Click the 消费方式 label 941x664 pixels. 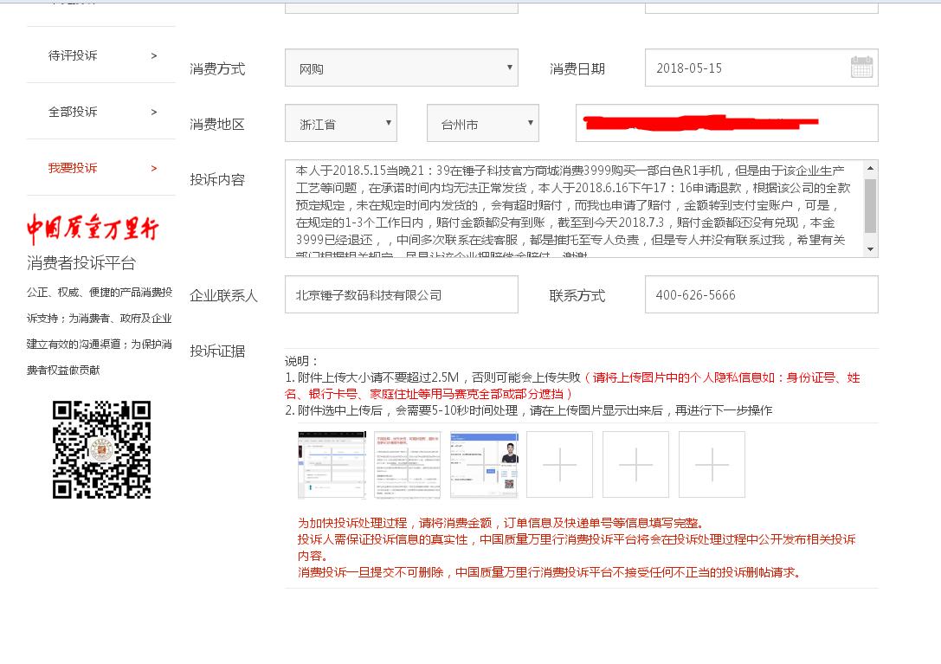click(x=217, y=69)
